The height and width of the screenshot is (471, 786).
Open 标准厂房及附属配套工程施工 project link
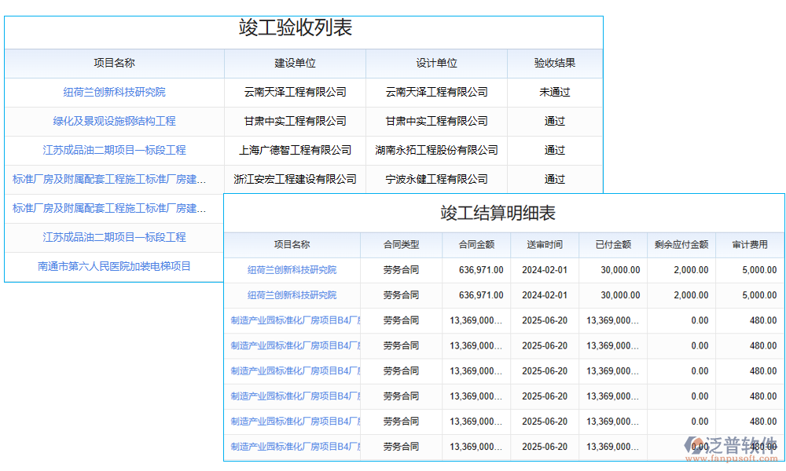click(x=113, y=179)
